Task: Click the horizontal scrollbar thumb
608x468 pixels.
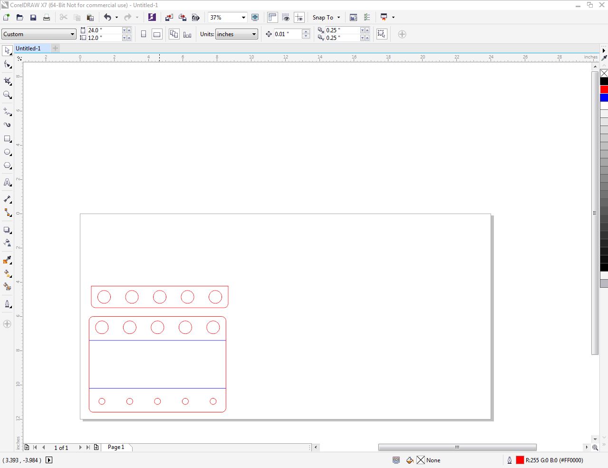Action: click(x=457, y=447)
